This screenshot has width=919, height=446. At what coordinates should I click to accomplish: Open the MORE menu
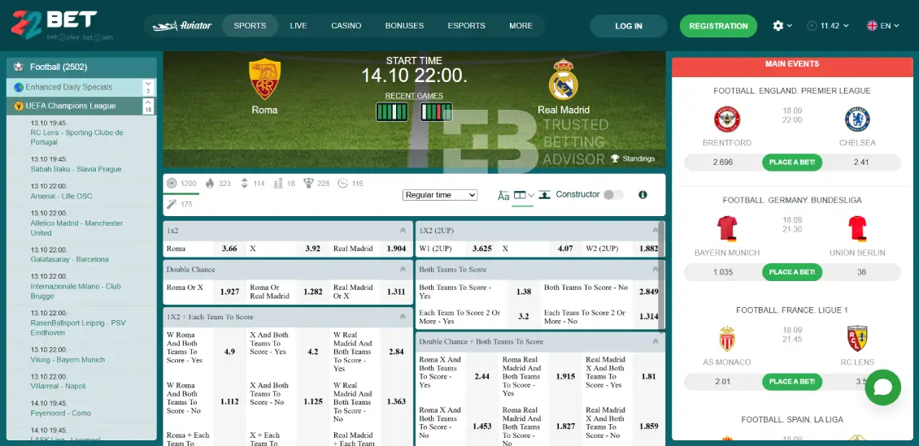[521, 26]
